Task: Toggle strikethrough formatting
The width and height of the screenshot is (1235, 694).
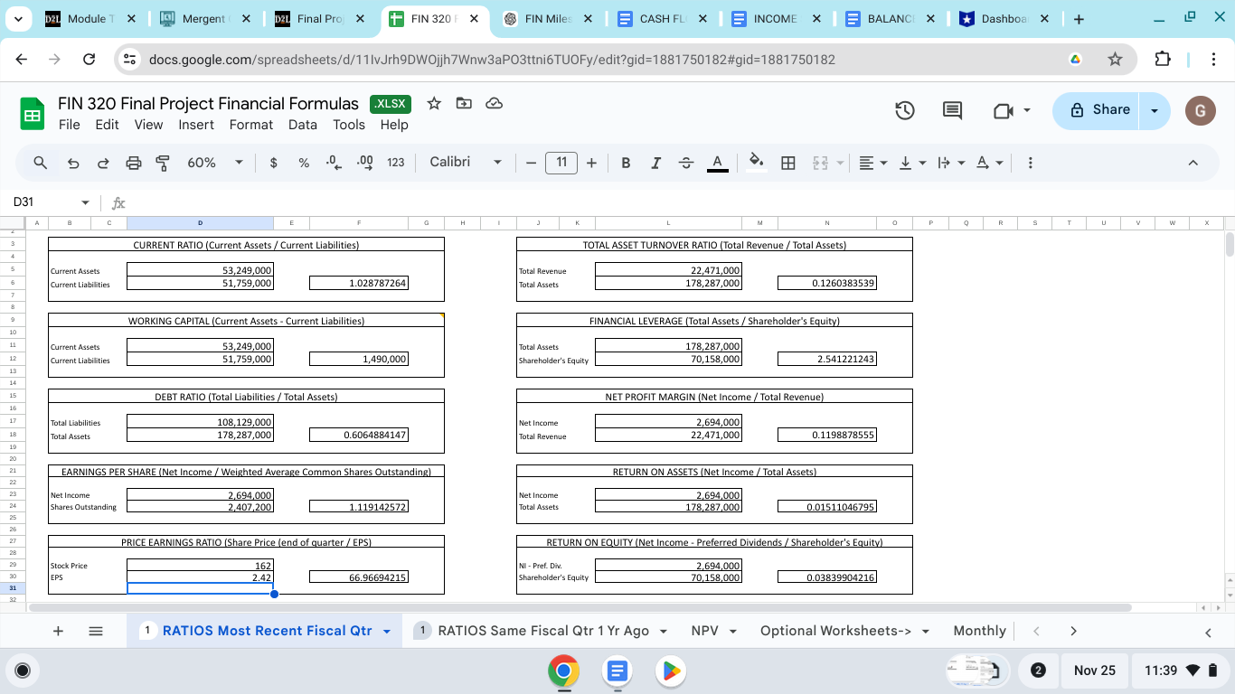Action: click(685, 163)
